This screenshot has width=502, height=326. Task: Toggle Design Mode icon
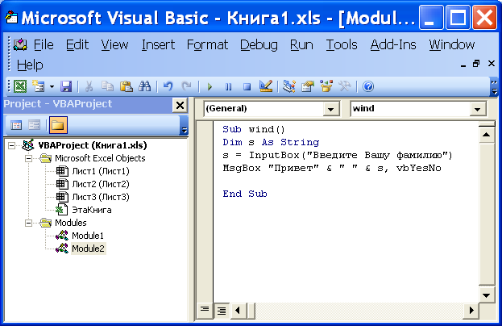point(266,86)
